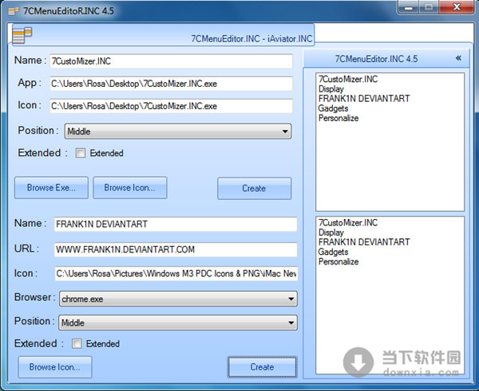Open the URL section Position dropdown
This screenshot has width=479, height=391.
click(x=178, y=323)
